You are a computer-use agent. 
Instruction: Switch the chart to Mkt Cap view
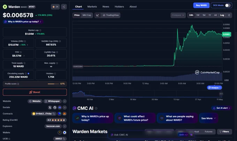(x=87, y=15)
